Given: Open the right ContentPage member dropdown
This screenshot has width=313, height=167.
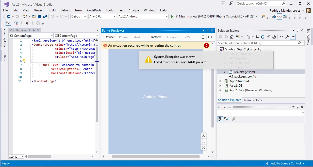Looking at the screenshot, I should (x=76, y=36).
